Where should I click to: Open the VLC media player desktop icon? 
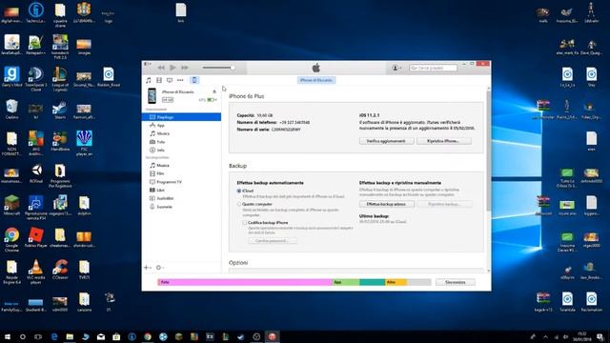(x=36, y=272)
